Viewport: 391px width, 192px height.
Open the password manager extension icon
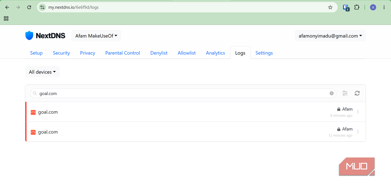click(x=346, y=8)
